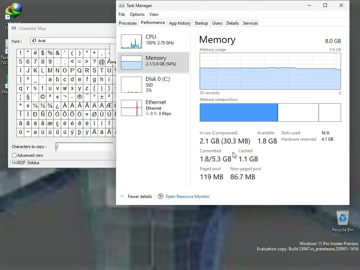Select the $ dollar character cell
The image size is (360, 270).
43,53
